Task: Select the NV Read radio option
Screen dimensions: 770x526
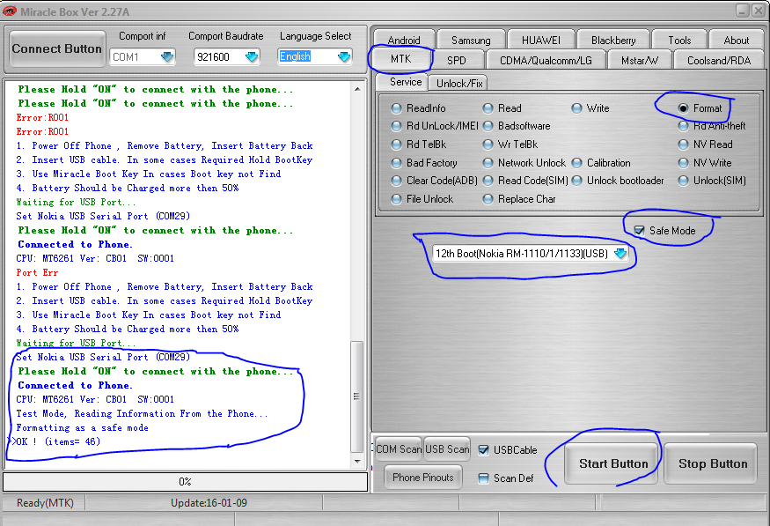Action: tap(683, 144)
